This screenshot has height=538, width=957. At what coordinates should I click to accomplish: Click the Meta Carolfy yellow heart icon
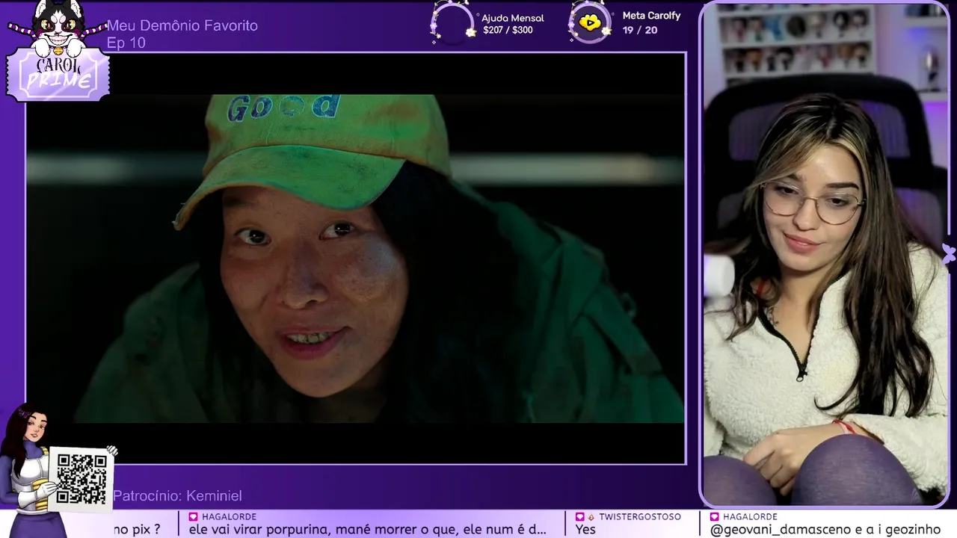pos(590,22)
